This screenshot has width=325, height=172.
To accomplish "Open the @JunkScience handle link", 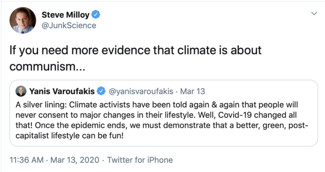I will [69, 25].
